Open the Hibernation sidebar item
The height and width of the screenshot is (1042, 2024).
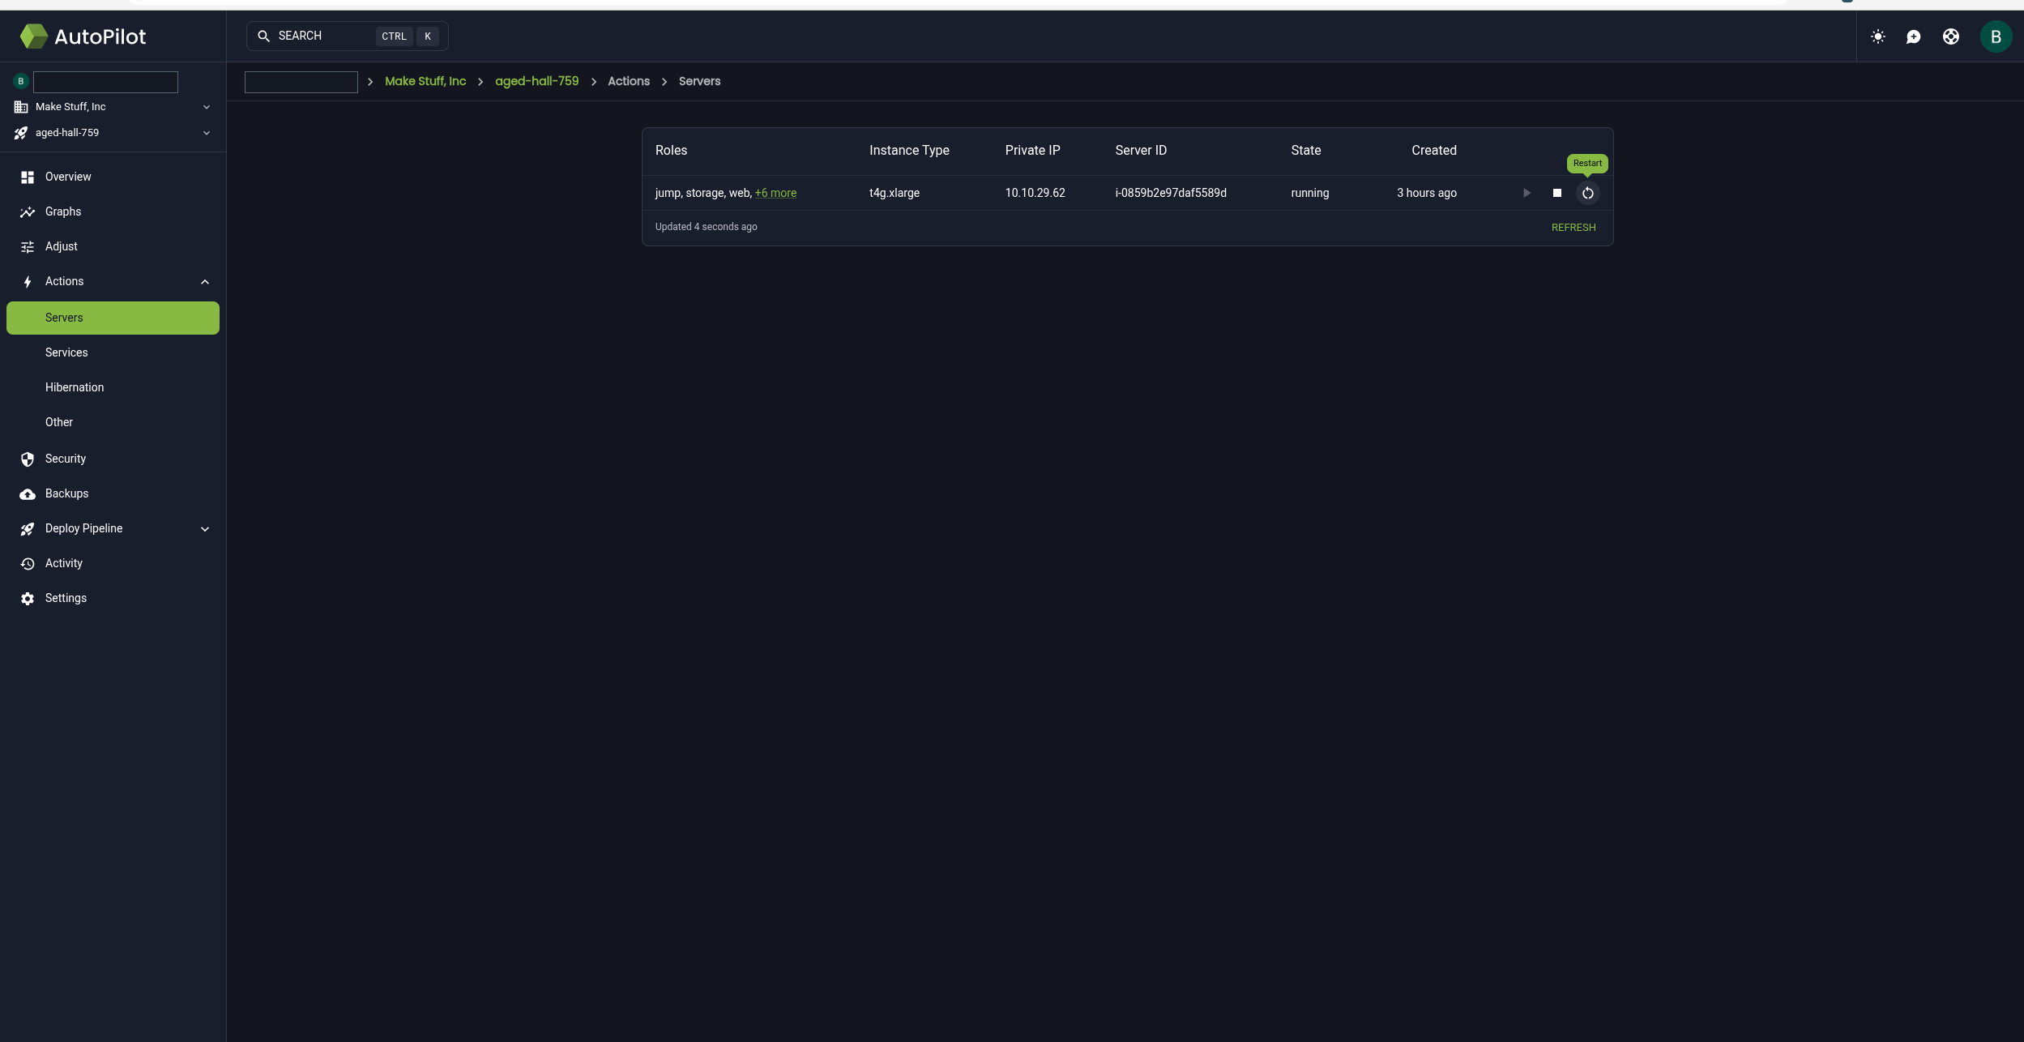[x=113, y=387]
